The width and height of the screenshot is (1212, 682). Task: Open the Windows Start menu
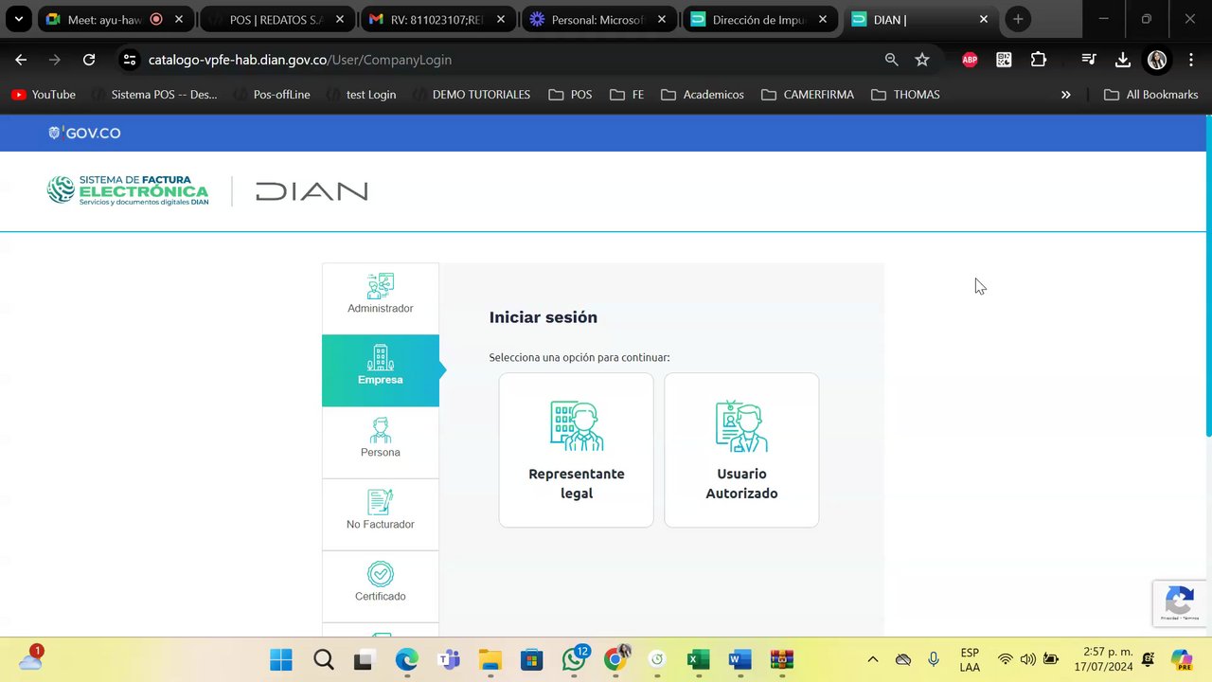click(281, 659)
